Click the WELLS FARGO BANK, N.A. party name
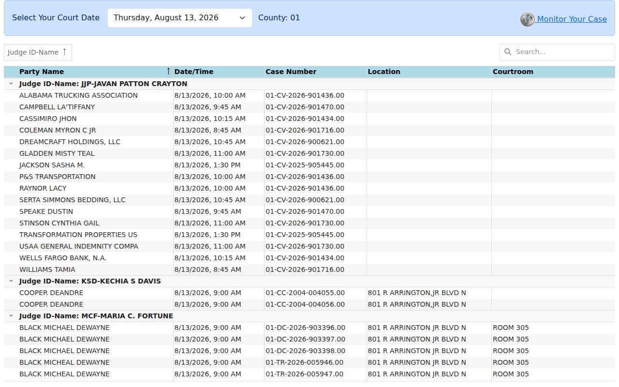 (63, 258)
